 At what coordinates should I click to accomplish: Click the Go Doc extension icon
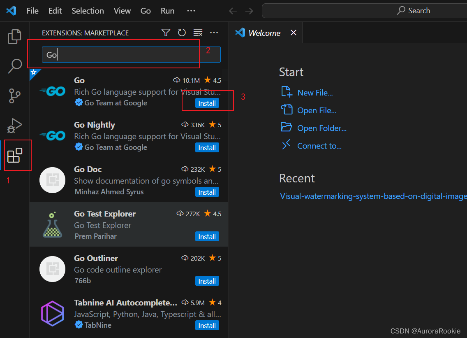[x=53, y=180]
